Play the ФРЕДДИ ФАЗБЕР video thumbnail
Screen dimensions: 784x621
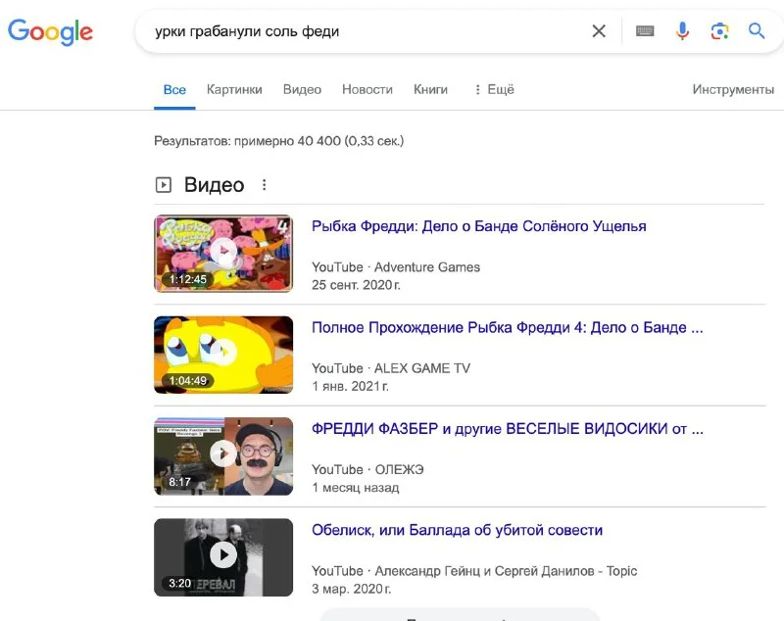(223, 454)
